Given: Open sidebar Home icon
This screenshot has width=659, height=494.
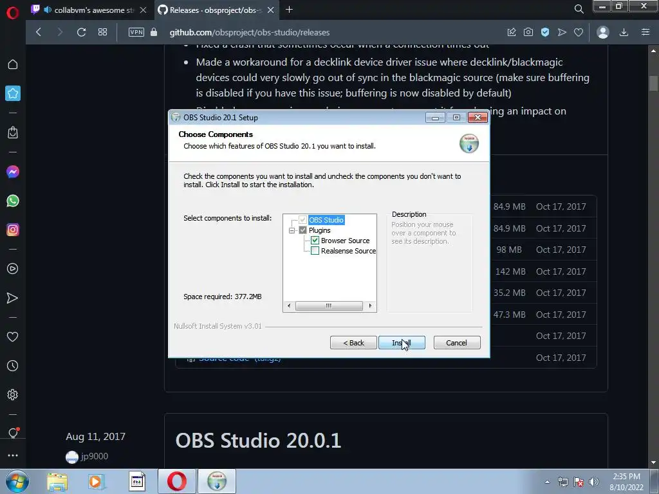Looking at the screenshot, I should (x=13, y=64).
